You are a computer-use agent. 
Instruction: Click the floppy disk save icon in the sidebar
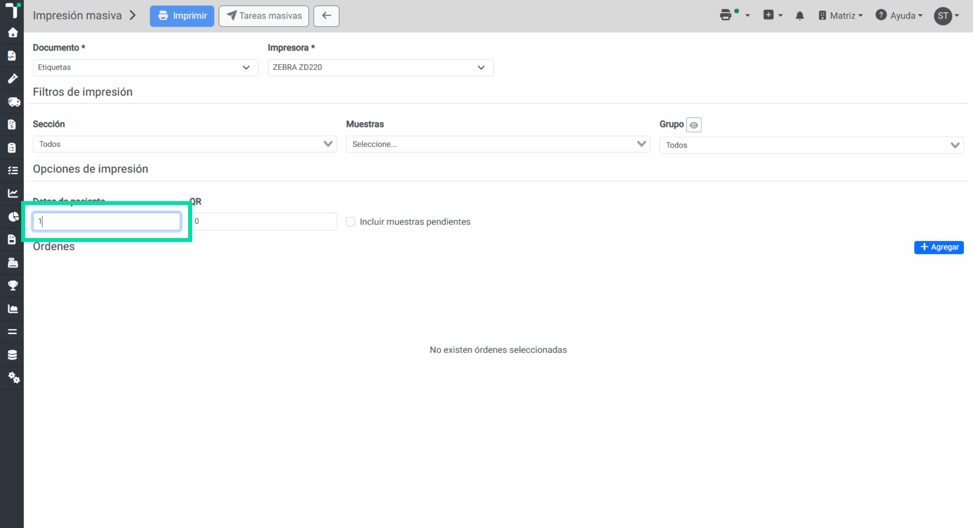(12, 239)
